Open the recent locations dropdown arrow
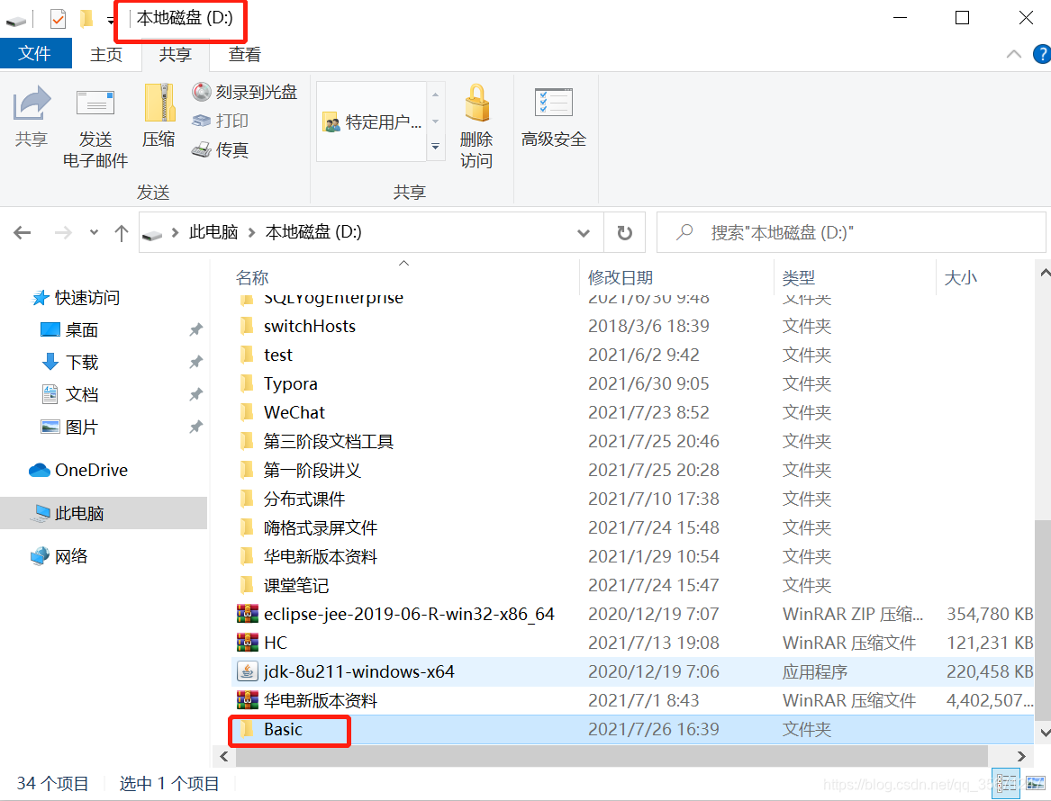 click(x=94, y=232)
